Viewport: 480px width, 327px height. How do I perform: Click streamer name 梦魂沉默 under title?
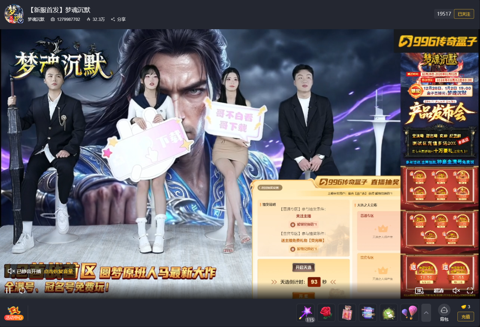pyautogui.click(x=36, y=19)
